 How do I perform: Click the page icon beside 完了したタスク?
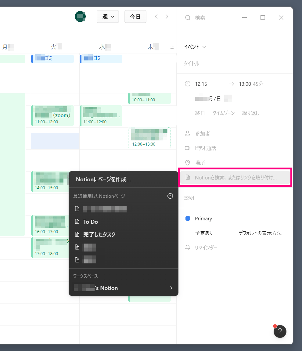(77, 234)
